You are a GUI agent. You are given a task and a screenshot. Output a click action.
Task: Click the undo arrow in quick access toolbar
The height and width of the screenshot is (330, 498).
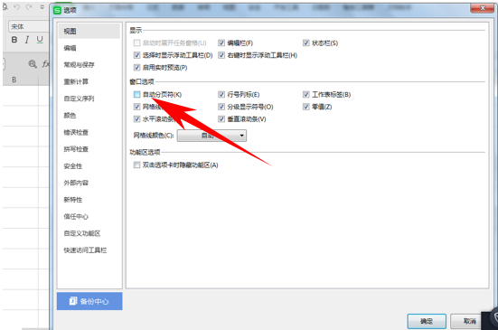pyautogui.click(x=16, y=7)
